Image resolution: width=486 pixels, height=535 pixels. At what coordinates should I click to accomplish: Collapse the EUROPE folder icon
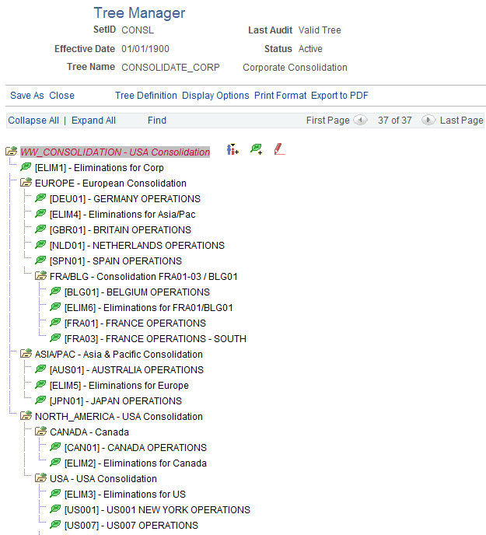coord(26,182)
